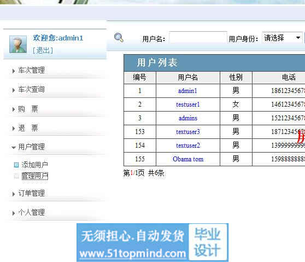Screen dimensions: 305x262
Task: Open the Obama tom user link
Action: click(188, 159)
